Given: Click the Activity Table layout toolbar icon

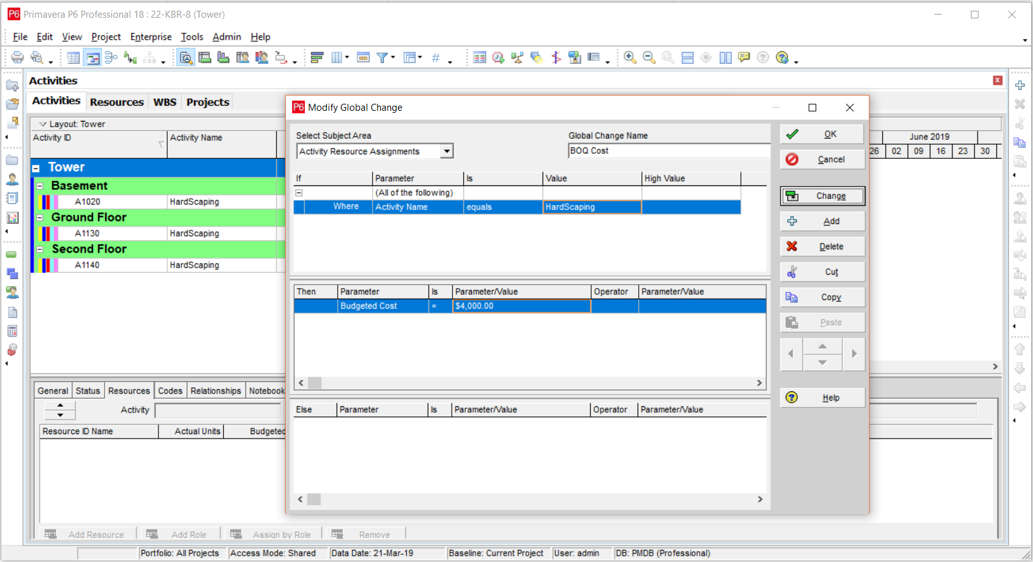Looking at the screenshot, I should point(74,58).
